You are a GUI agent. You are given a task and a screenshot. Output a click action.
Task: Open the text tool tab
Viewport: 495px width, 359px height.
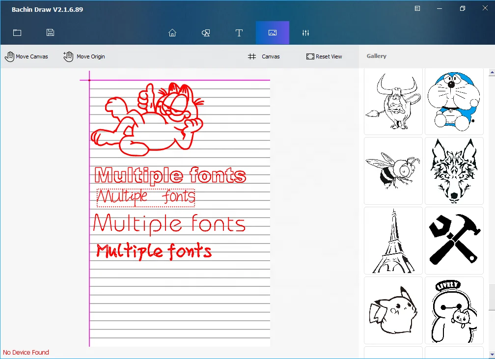239,33
